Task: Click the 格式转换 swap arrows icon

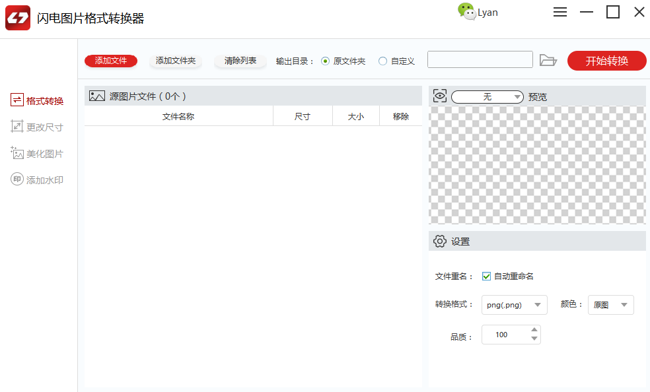Action: pos(17,100)
